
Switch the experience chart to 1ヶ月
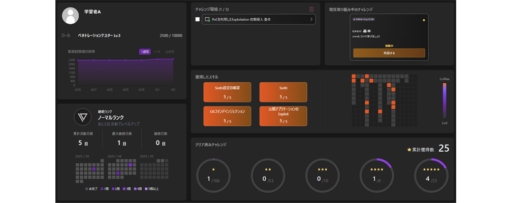point(157,51)
